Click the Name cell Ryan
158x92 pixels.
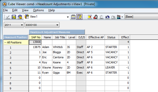(47, 73)
